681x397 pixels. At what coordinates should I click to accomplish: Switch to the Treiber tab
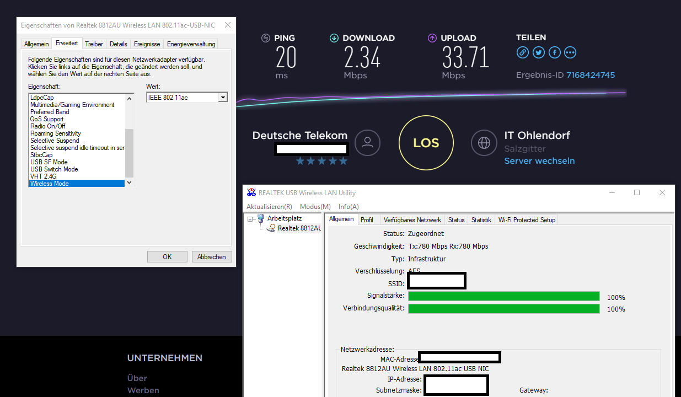[x=94, y=44]
